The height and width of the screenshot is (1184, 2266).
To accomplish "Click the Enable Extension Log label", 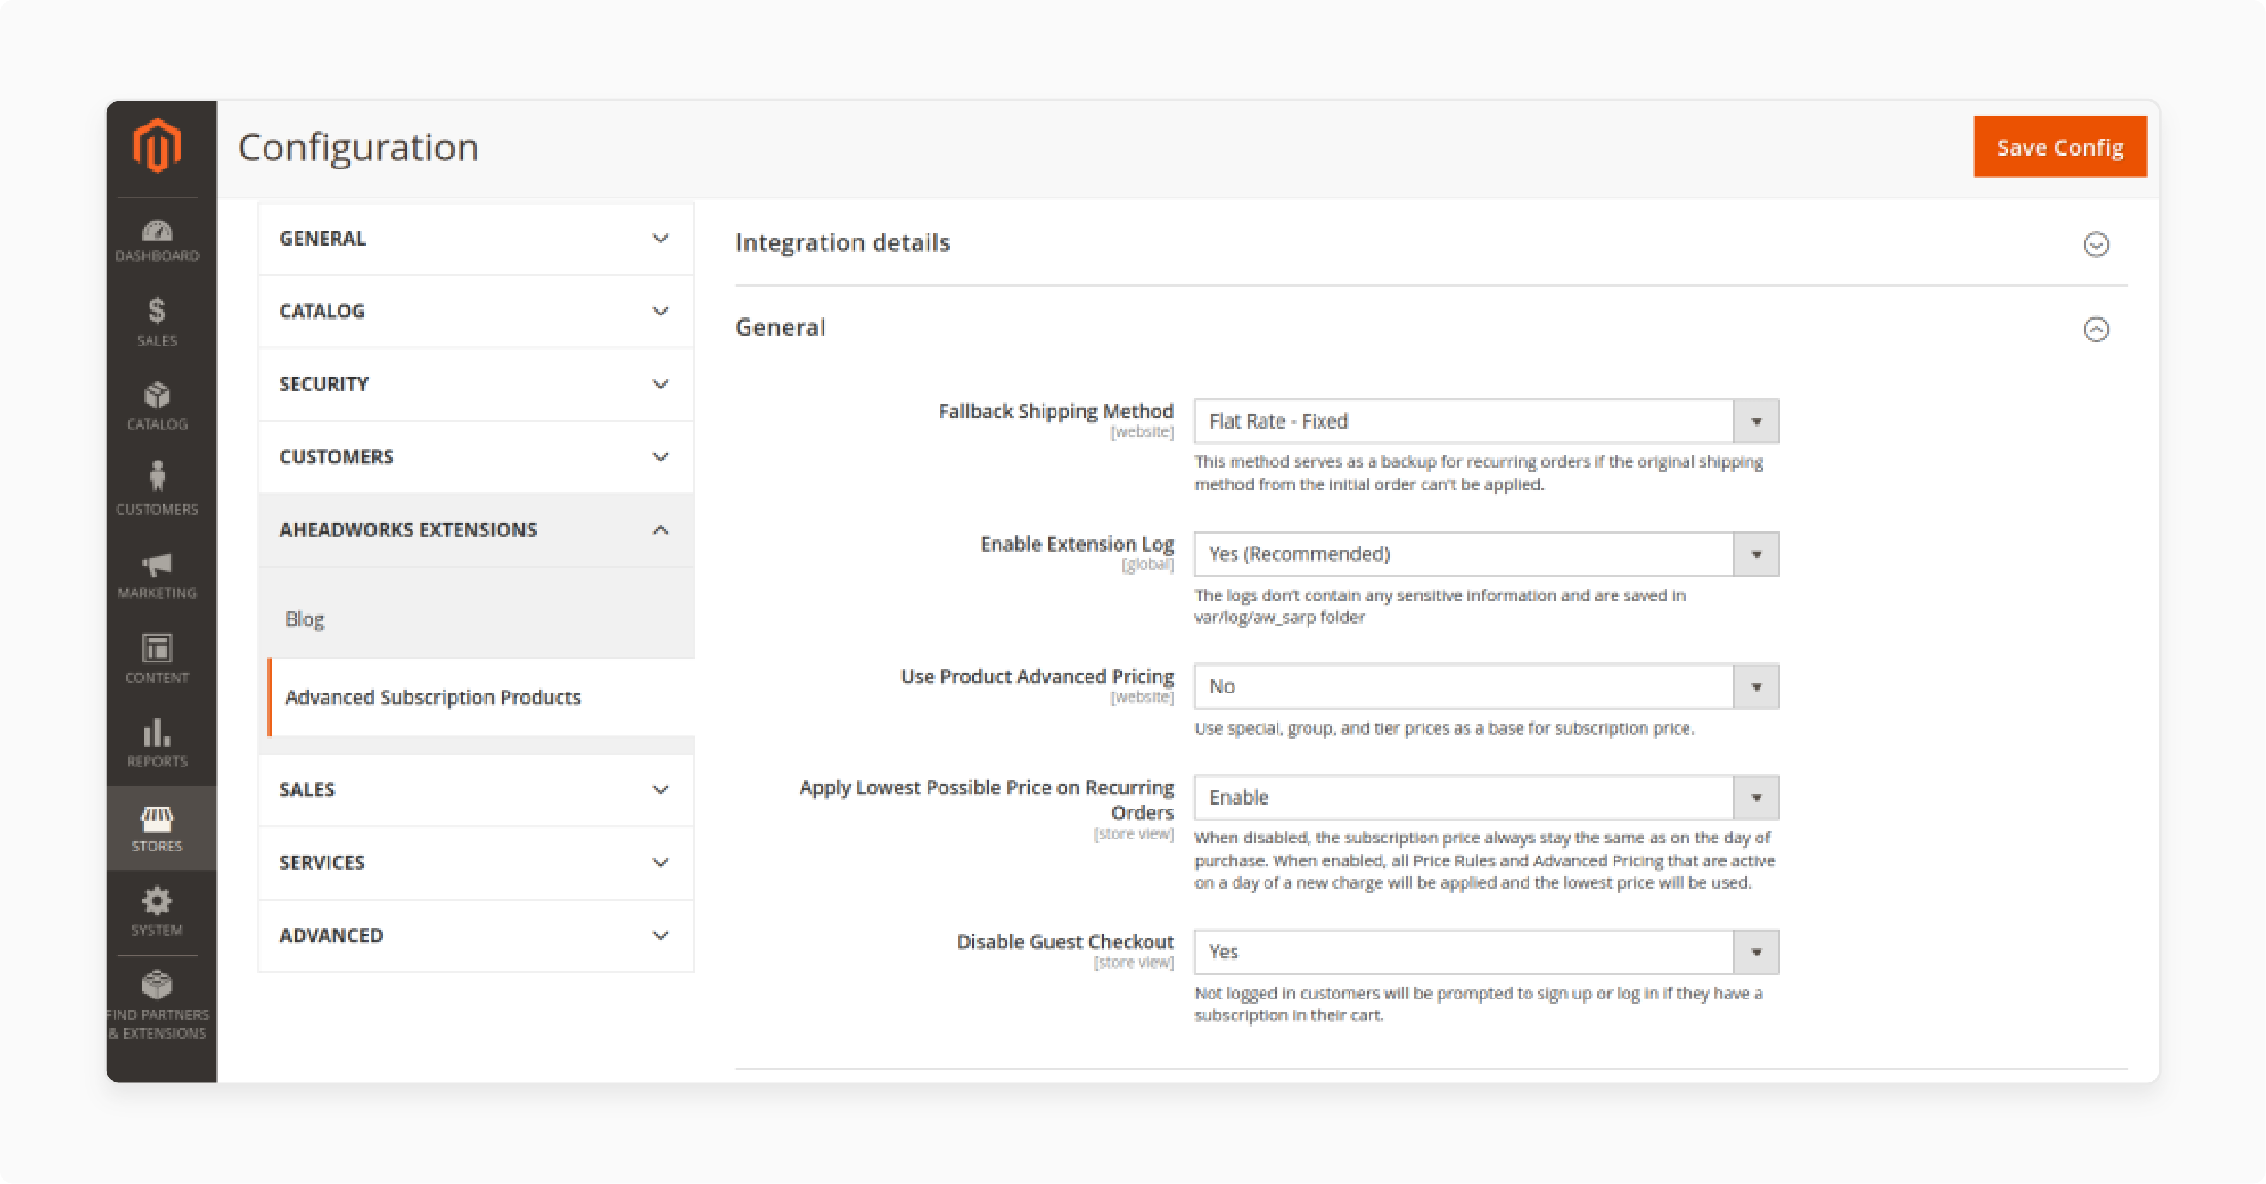I will [1077, 544].
